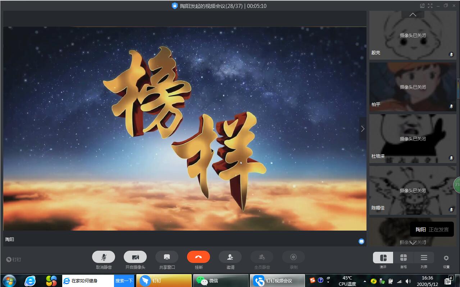The image size is (460, 287).
Task: Toggle fullscreen icon in title bar
Action: click(x=430, y=6)
